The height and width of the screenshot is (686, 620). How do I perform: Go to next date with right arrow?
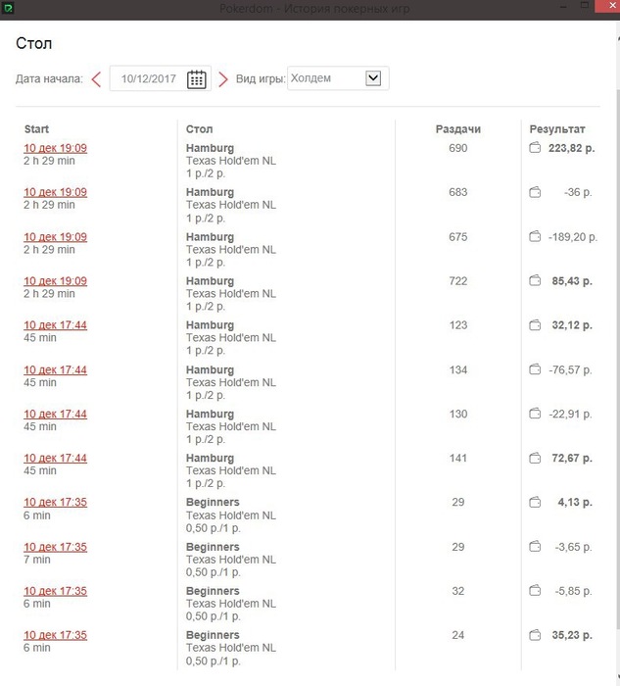tap(223, 79)
